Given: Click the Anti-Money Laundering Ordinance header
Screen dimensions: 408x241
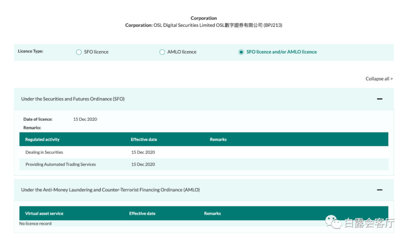Looking at the screenshot, I should [x=204, y=190].
